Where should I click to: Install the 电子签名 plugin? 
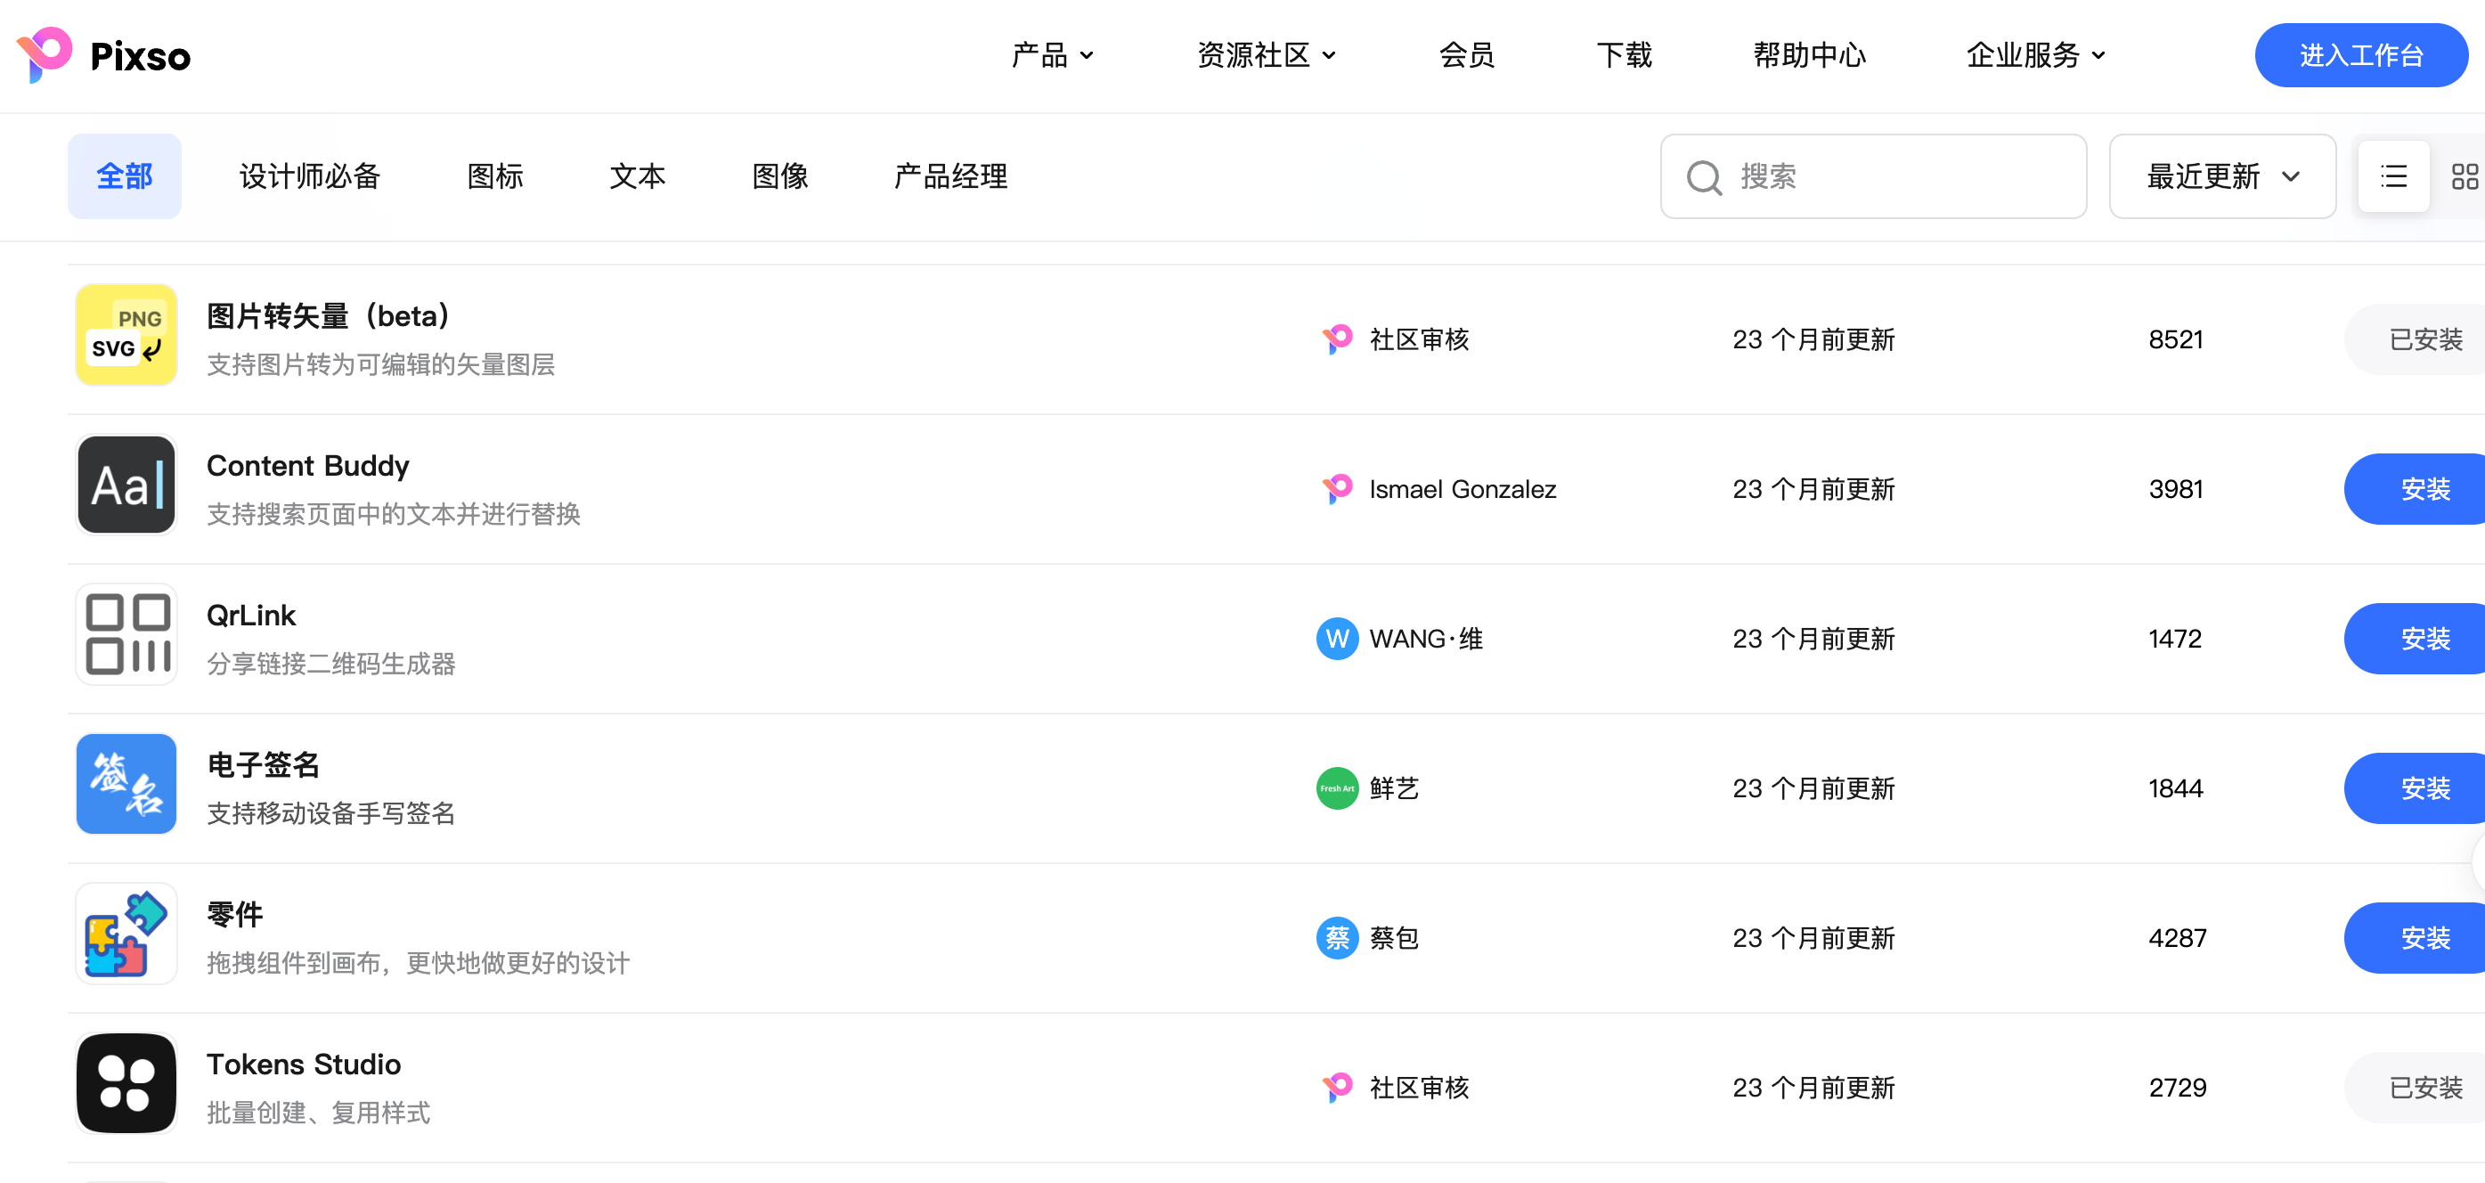[2415, 788]
